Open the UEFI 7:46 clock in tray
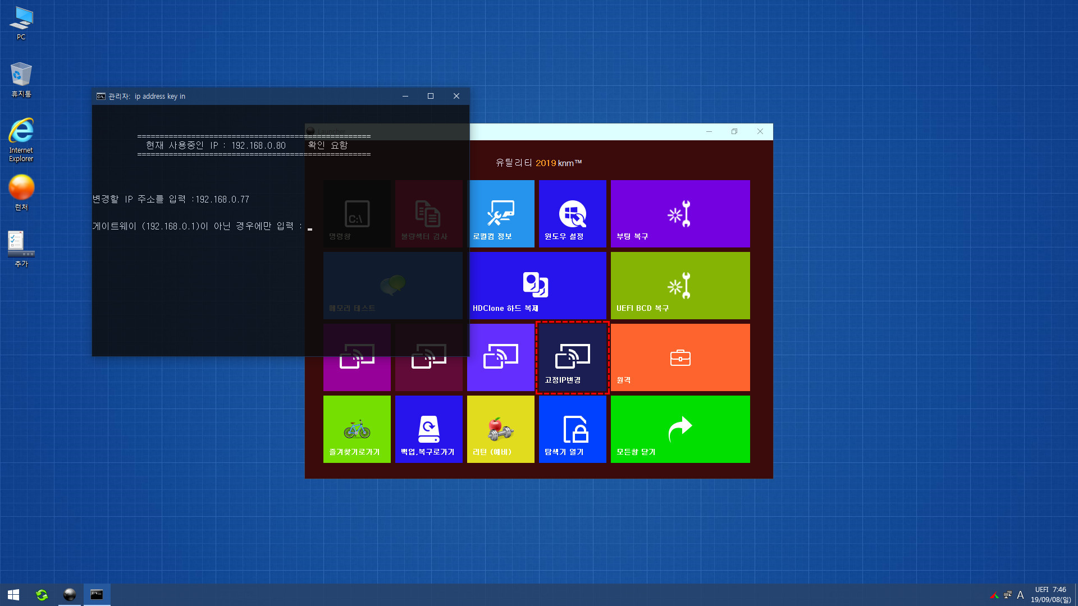This screenshot has height=606, width=1078. [1050, 595]
